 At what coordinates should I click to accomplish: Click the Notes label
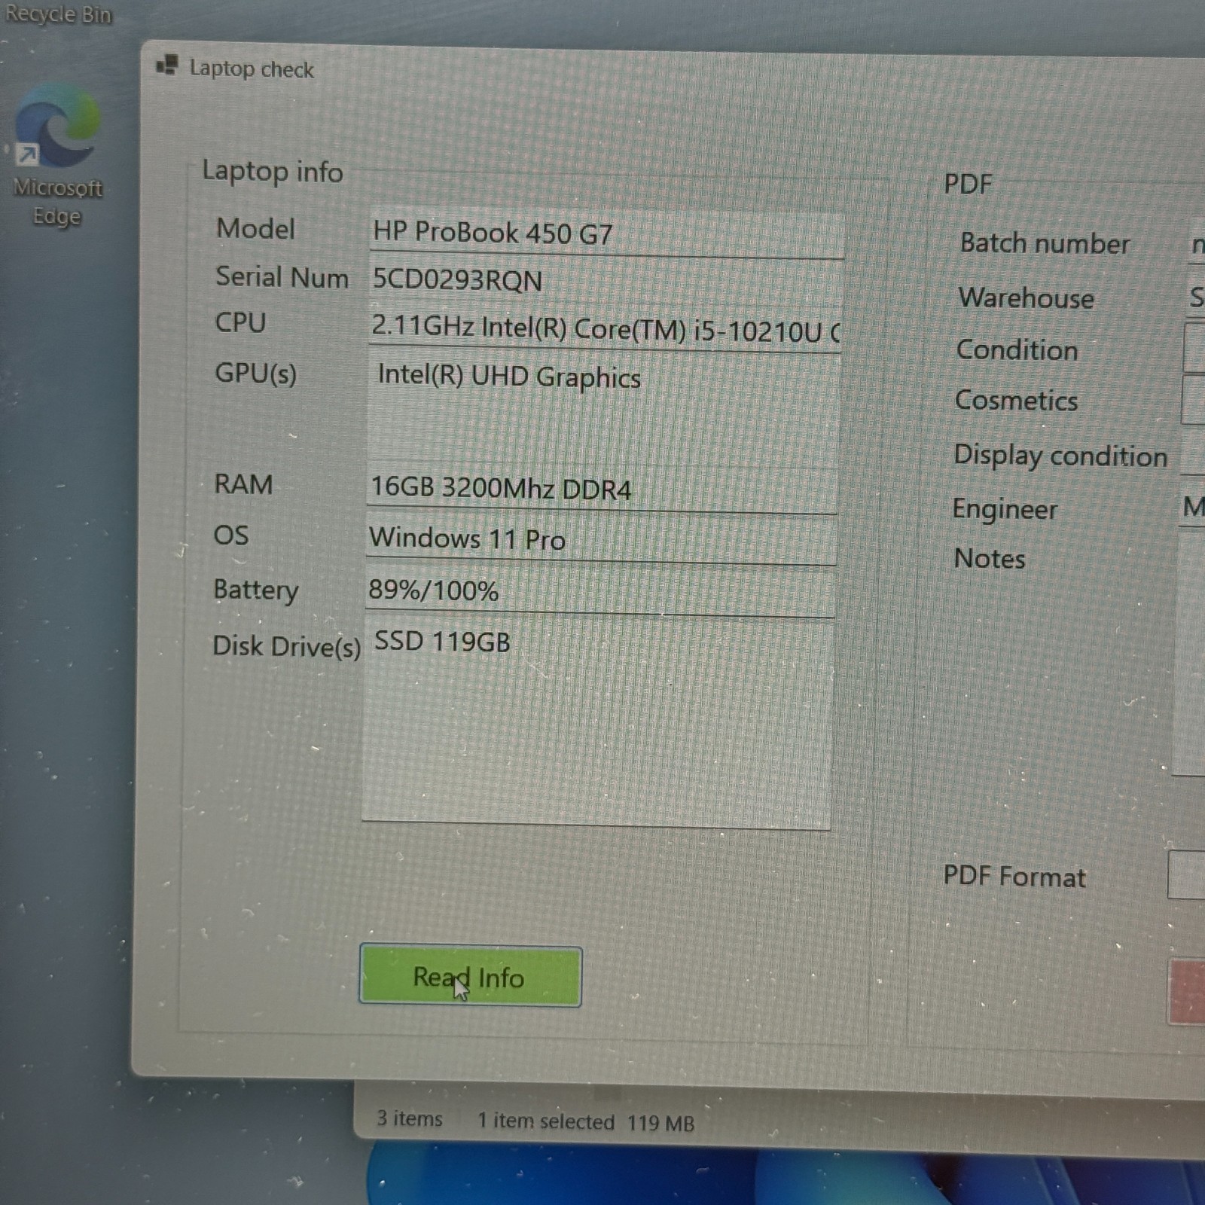coord(989,559)
